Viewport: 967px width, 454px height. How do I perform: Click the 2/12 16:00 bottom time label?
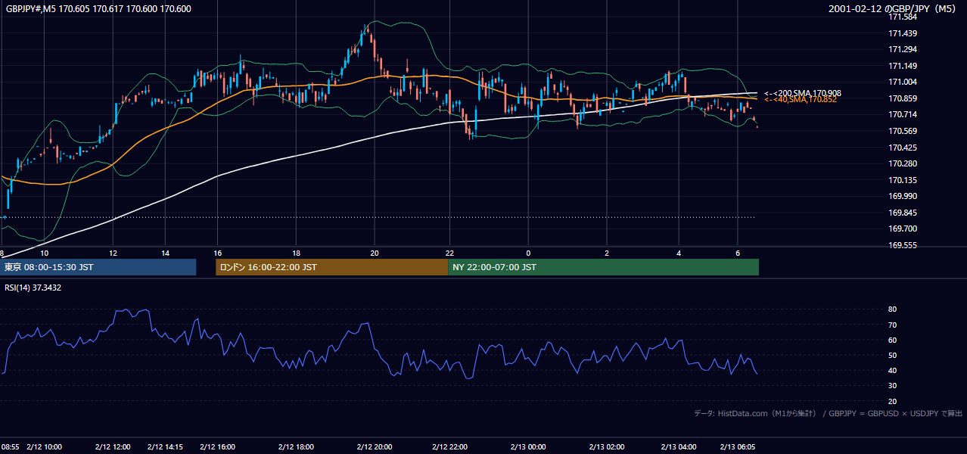[x=216, y=446]
